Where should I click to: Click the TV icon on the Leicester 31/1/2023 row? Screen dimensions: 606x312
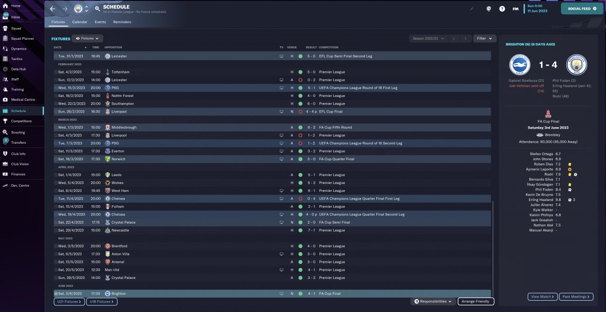coord(281,56)
